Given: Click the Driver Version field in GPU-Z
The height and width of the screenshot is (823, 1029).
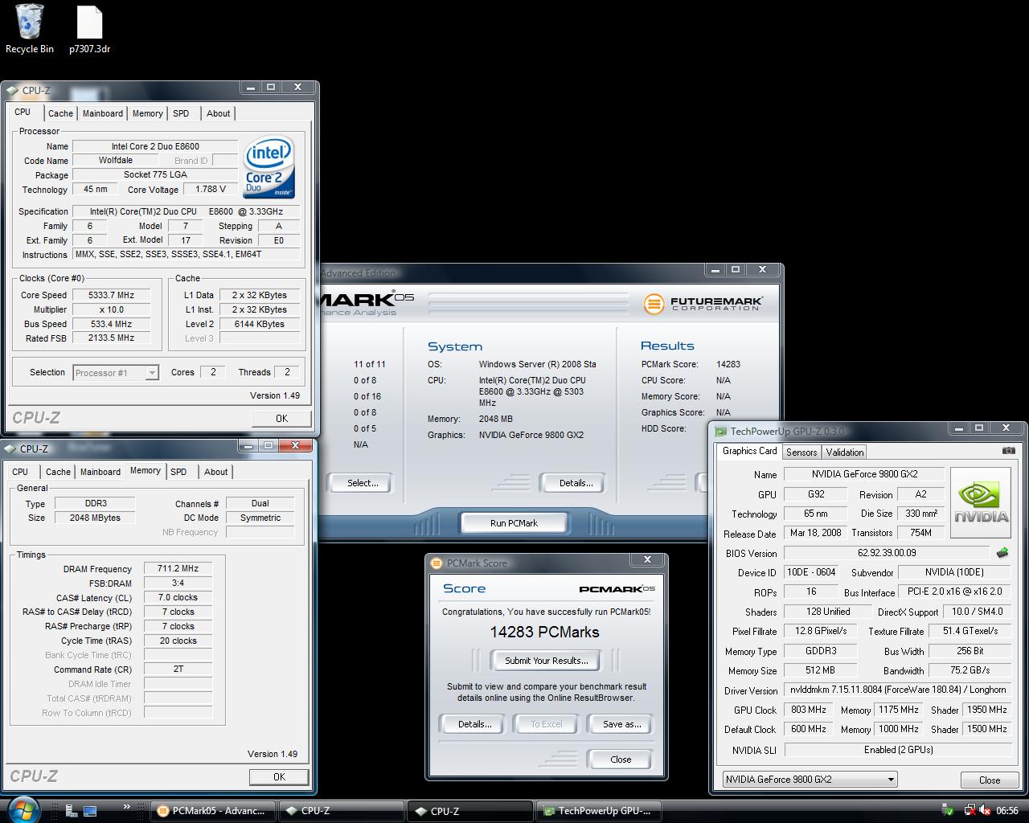Looking at the screenshot, I should click(897, 690).
